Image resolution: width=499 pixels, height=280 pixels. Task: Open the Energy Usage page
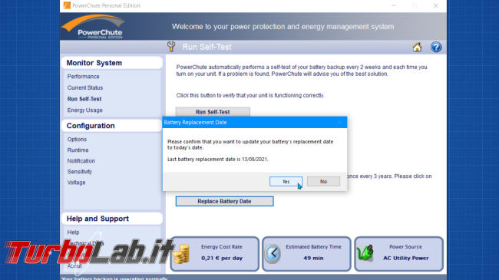point(85,110)
